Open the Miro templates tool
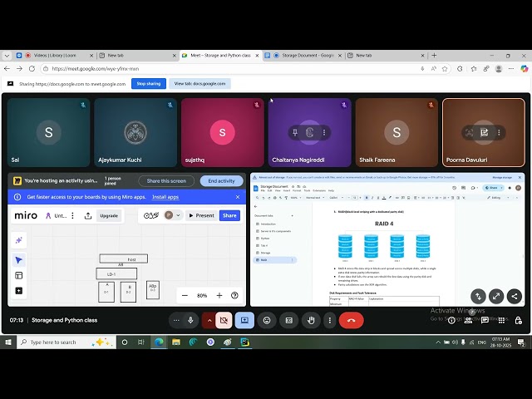The height and width of the screenshot is (399, 532). [x=18, y=275]
